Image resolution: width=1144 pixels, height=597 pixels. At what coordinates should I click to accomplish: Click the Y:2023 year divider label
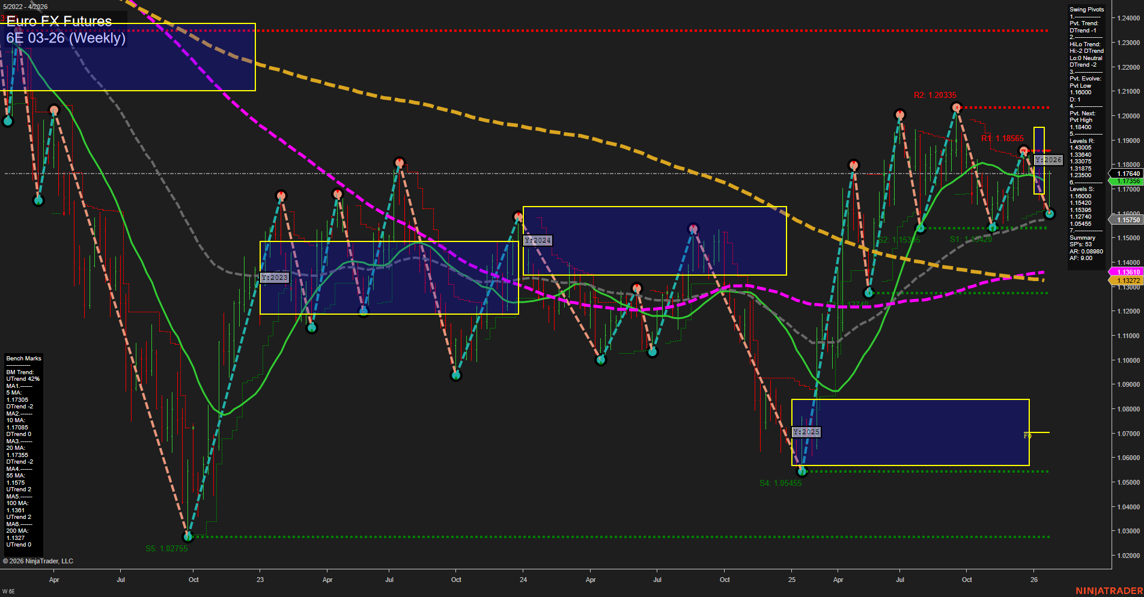275,277
